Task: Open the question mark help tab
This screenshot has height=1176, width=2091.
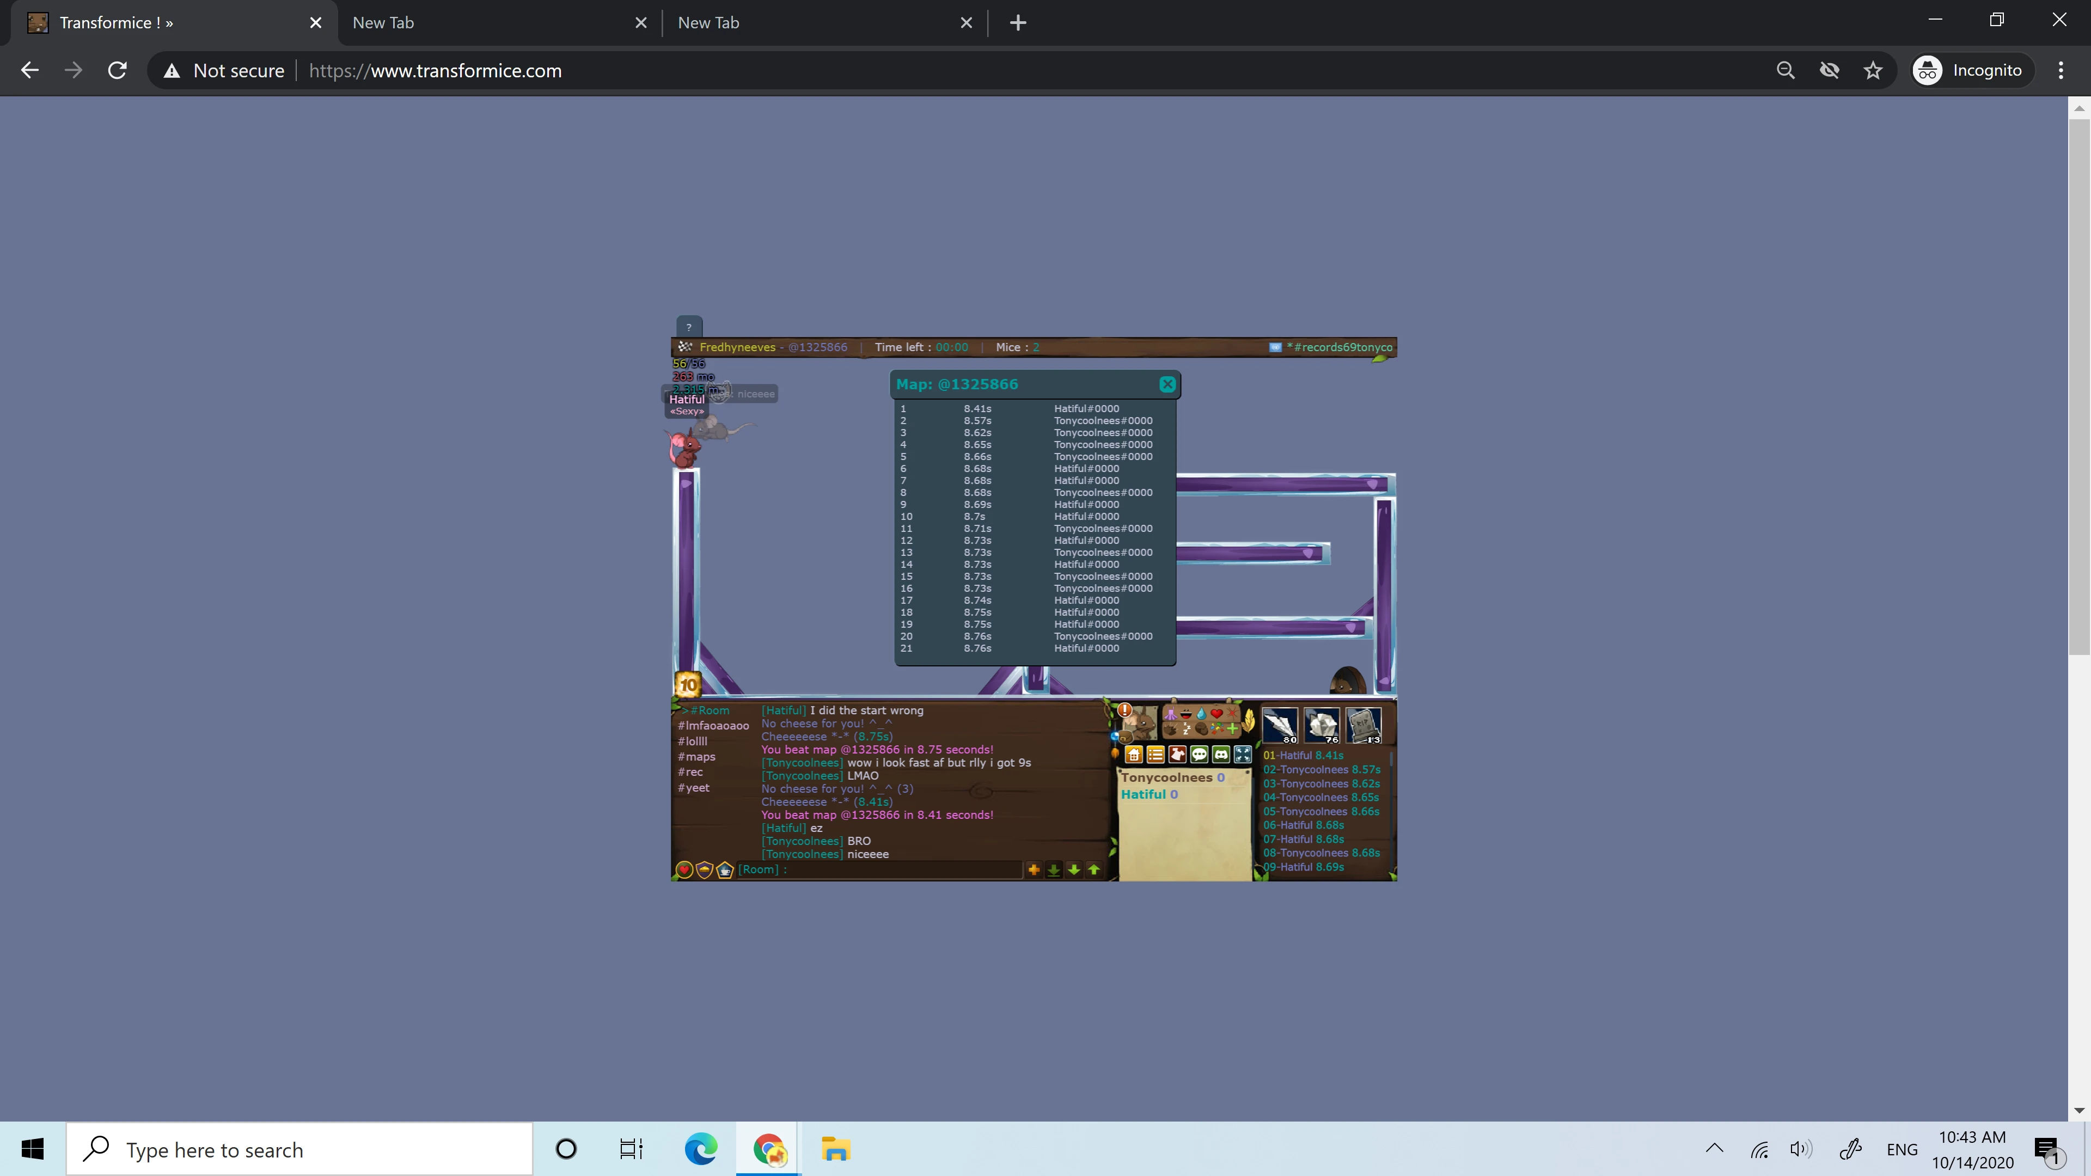Action: (688, 327)
